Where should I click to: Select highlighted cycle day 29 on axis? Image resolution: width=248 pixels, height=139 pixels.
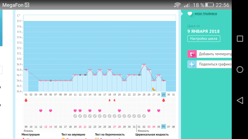pos(164,95)
